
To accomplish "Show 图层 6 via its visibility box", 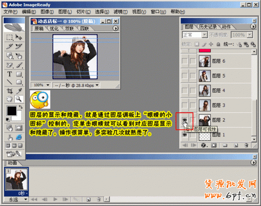I will (185, 61).
